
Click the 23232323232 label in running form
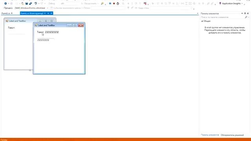(52, 32)
